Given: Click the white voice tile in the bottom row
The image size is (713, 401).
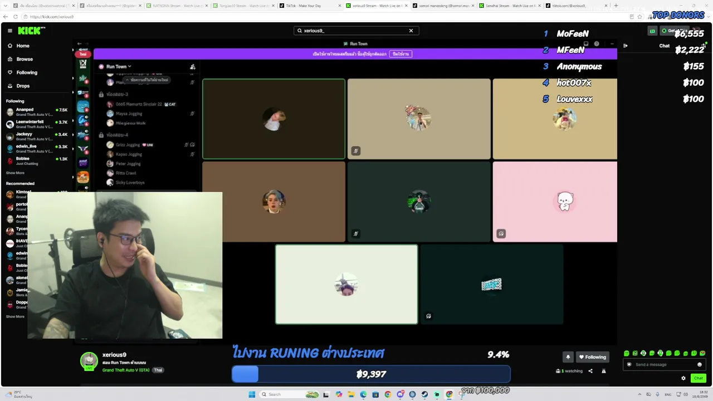Looking at the screenshot, I should click(346, 285).
